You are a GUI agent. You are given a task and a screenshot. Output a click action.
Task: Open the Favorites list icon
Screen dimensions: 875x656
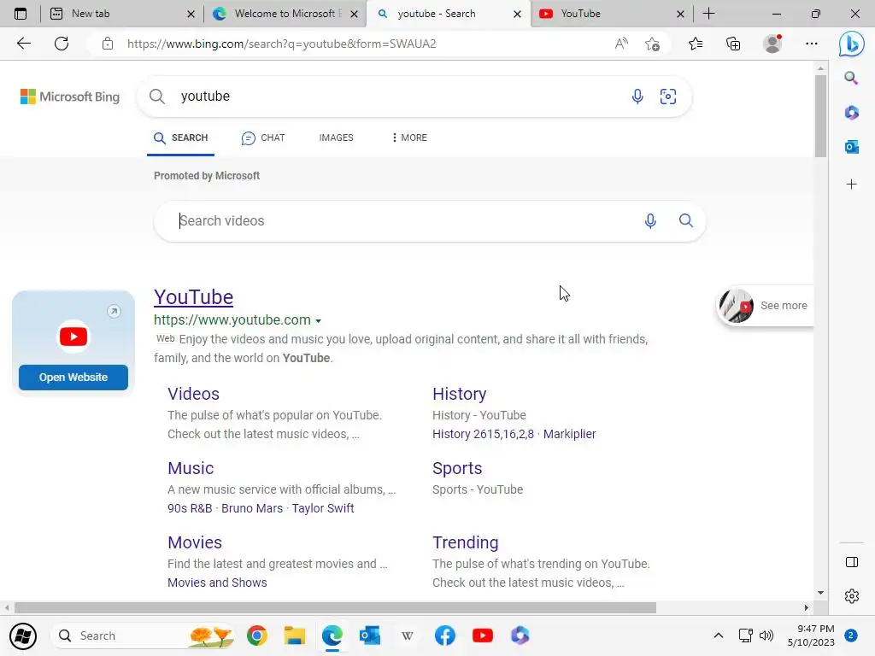(x=696, y=44)
